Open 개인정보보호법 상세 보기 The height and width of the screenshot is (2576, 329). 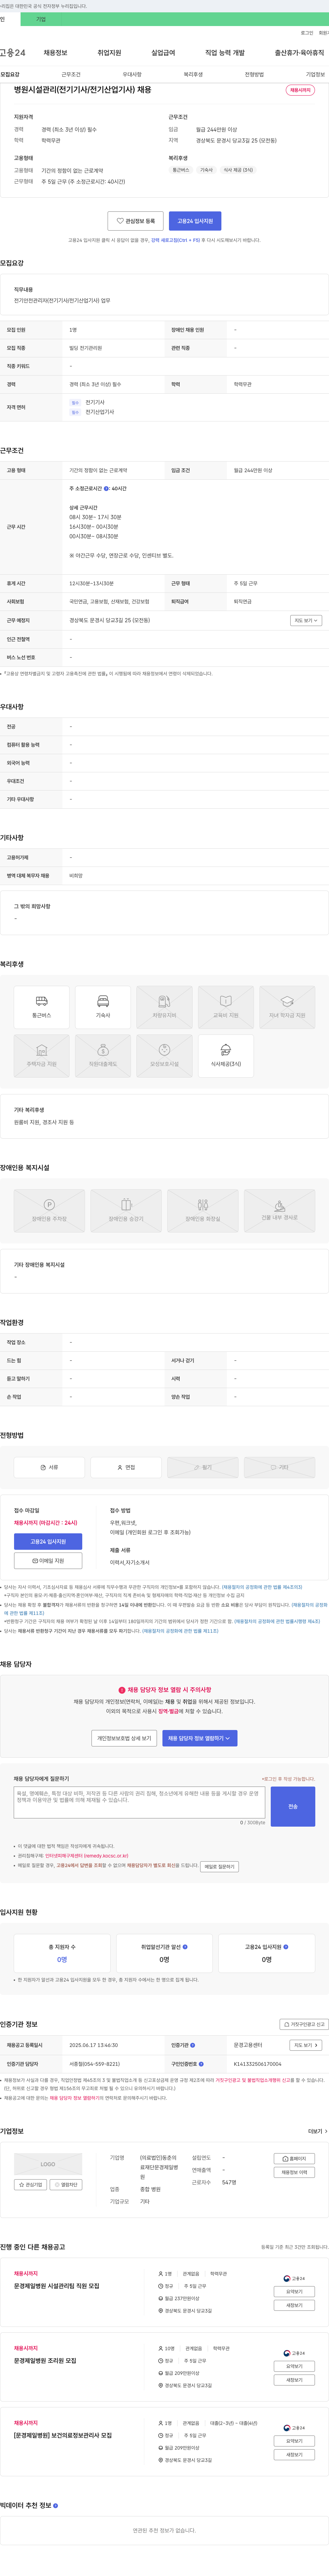pyautogui.click(x=124, y=1738)
